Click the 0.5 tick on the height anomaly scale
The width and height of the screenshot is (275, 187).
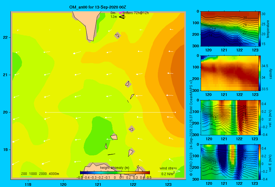149,178
